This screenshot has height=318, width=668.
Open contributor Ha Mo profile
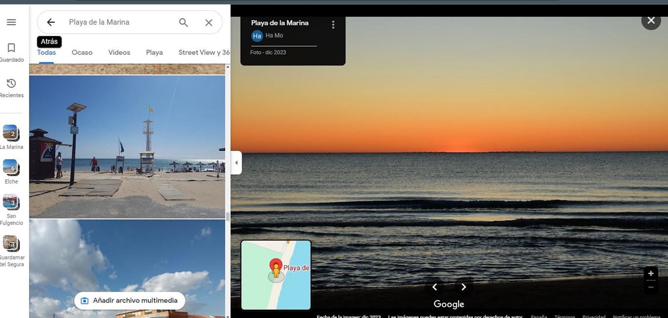(x=273, y=36)
